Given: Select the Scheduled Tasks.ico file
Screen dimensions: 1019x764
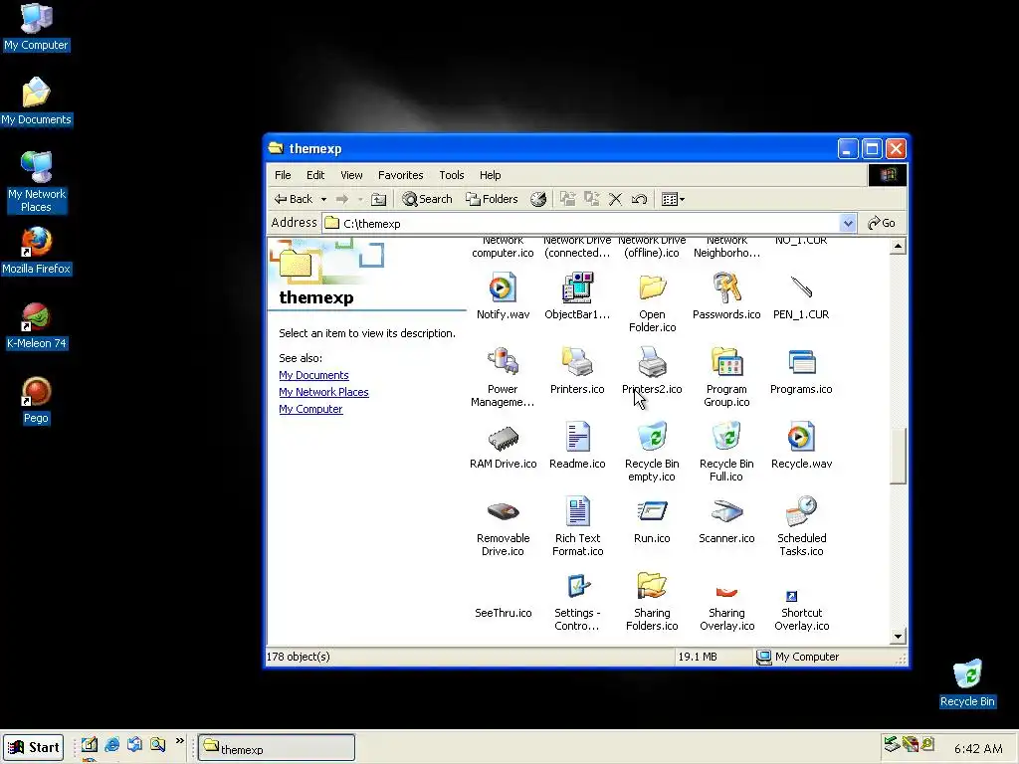Looking at the screenshot, I should [801, 512].
